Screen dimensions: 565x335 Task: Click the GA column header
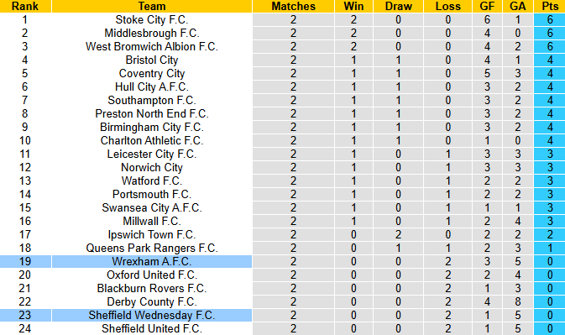pos(518,6)
